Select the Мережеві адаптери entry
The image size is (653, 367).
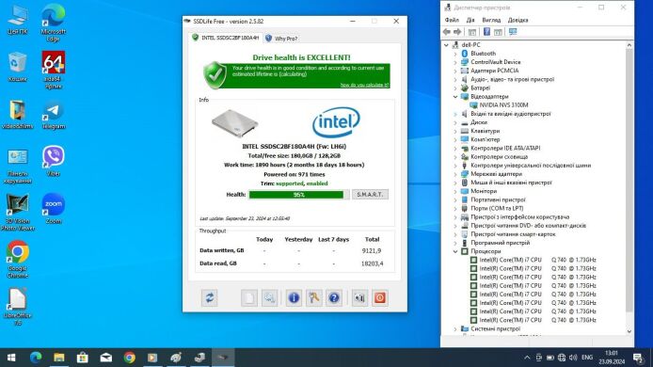tap(497, 174)
